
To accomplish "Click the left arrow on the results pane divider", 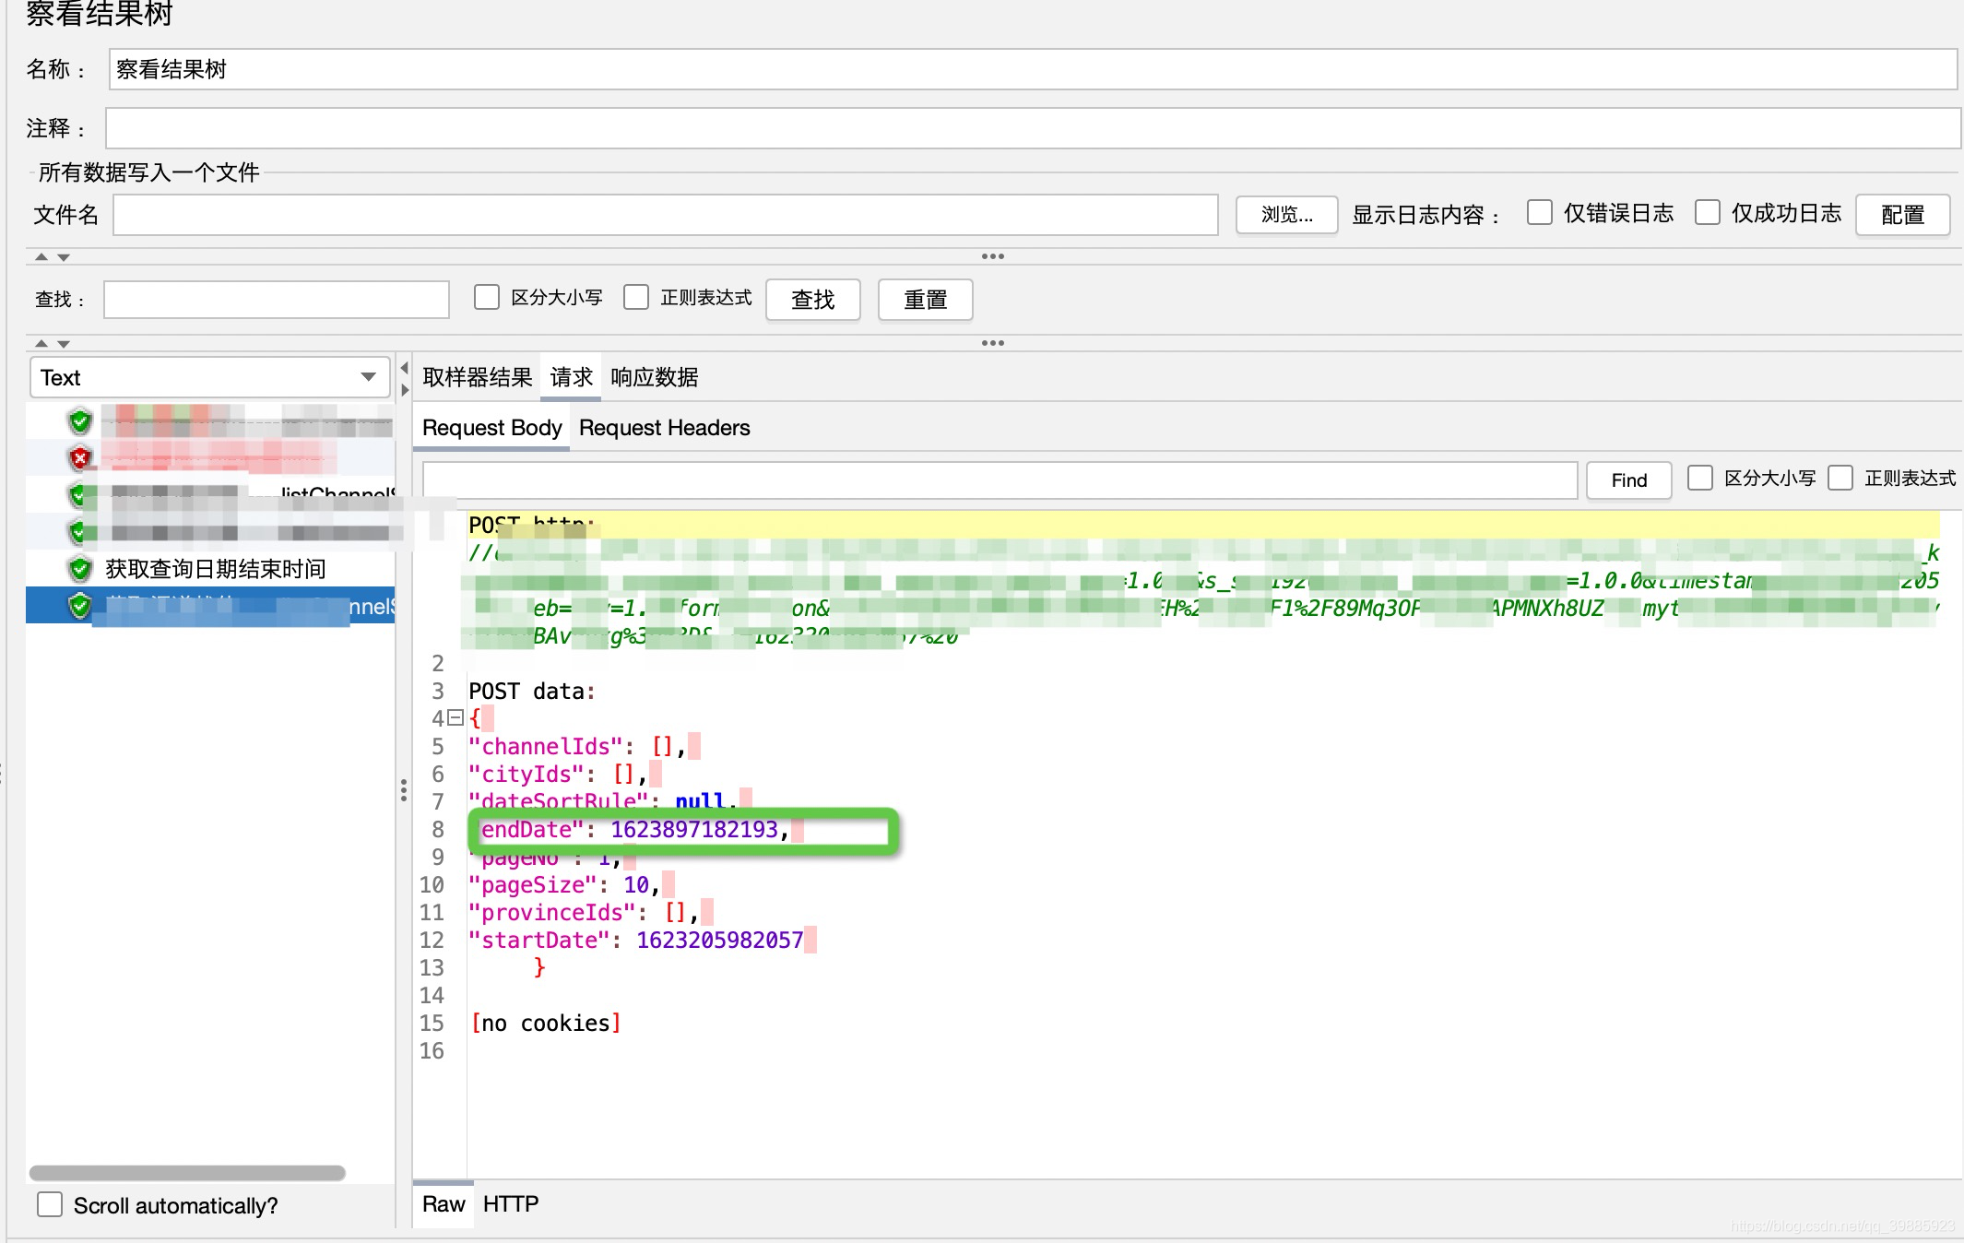I will [x=403, y=367].
